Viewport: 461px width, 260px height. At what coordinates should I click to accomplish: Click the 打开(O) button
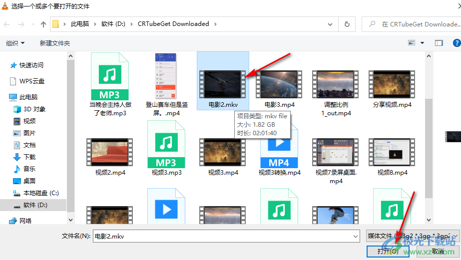[388, 251]
